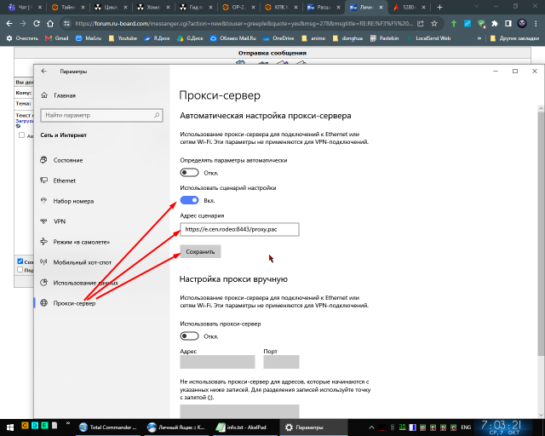Click the search magnifier in Найти параметр
545x436 pixels.
click(x=157, y=115)
